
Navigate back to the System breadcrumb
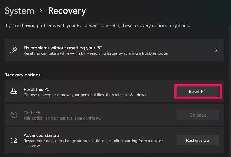(19, 11)
